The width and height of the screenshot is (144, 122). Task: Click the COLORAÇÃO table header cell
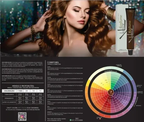(9, 91)
